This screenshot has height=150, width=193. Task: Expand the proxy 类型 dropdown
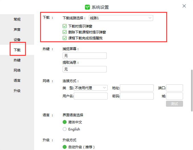(x=91, y=88)
